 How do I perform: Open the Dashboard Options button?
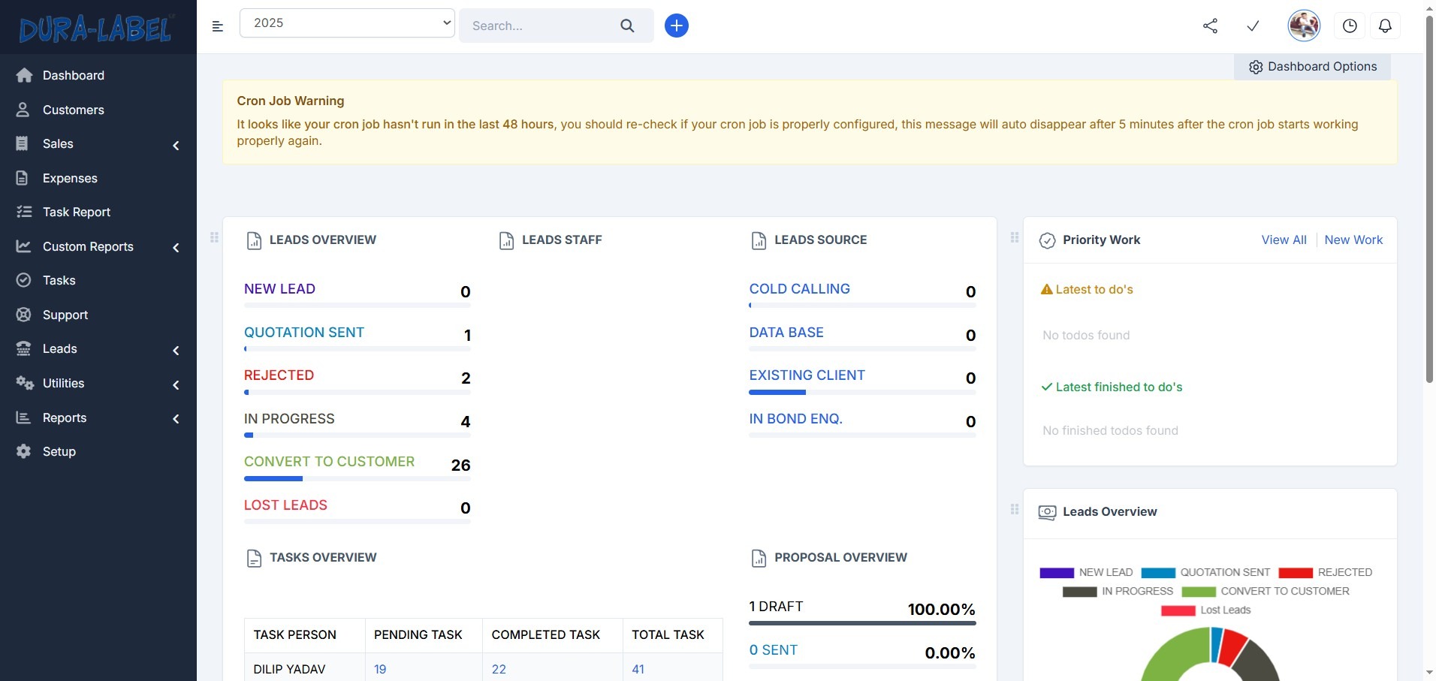click(x=1312, y=67)
